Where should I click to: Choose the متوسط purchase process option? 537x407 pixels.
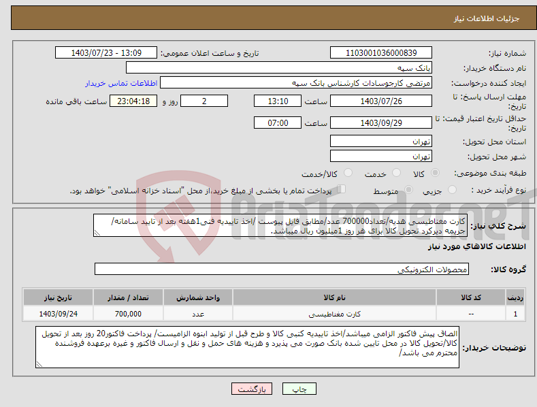click(x=408, y=190)
